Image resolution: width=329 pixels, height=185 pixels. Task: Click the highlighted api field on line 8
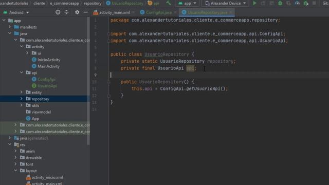coord(190,68)
